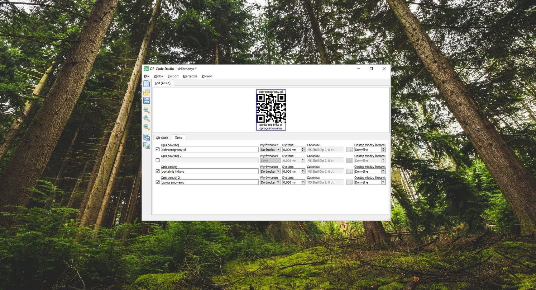The width and height of the screenshot is (536, 290).
Task: Open Odstęp między literami box for Opis poniżej
Action: point(370,171)
